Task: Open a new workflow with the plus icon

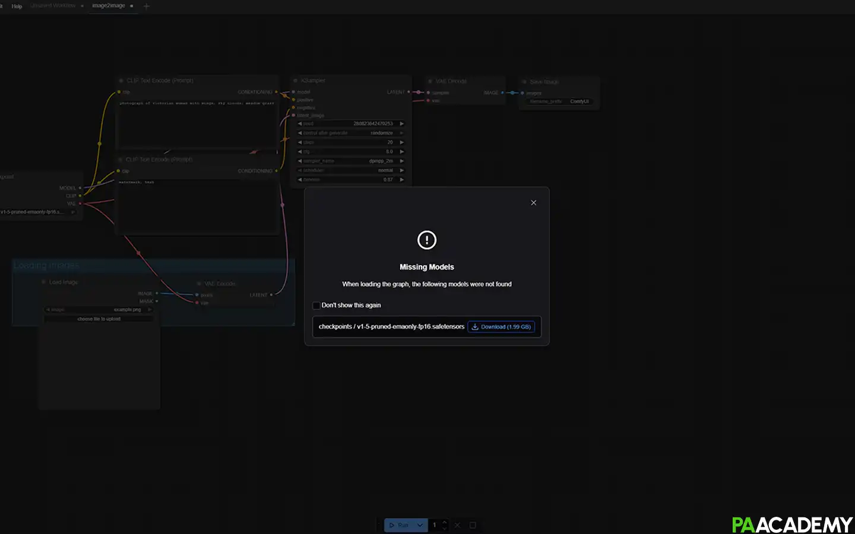Action: coord(146,6)
